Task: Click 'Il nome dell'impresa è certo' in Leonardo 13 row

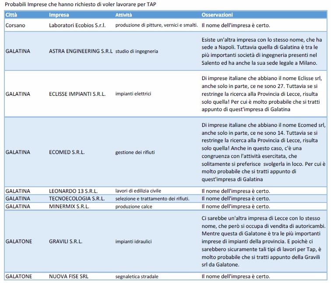Action: click(x=236, y=191)
